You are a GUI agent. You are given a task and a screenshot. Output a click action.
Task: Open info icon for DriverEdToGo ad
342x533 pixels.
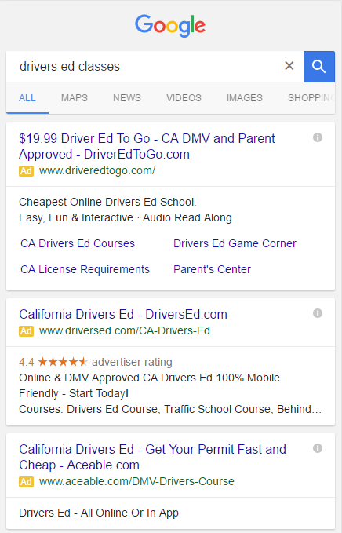(x=318, y=137)
